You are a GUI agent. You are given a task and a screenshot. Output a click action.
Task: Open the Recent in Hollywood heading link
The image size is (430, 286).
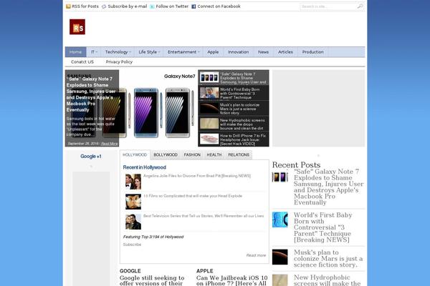pyautogui.click(x=145, y=167)
